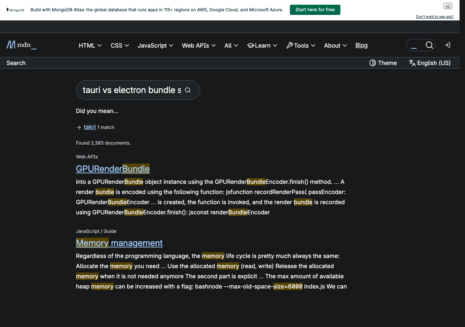Follow the takri suggestion link

(90, 127)
